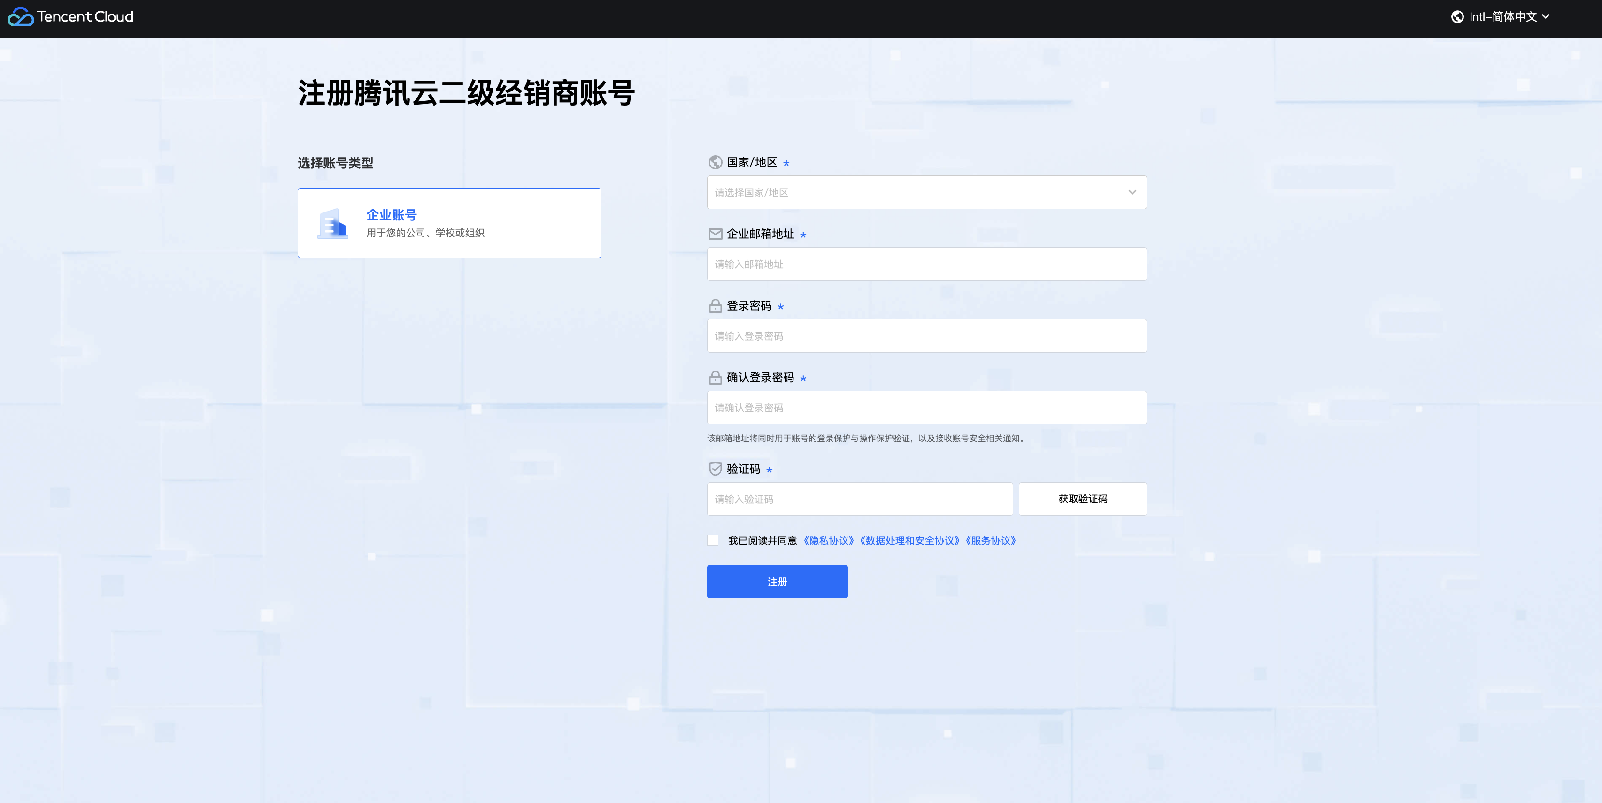
Task: Click the Tencent Cloud logo
Action: [x=70, y=17]
